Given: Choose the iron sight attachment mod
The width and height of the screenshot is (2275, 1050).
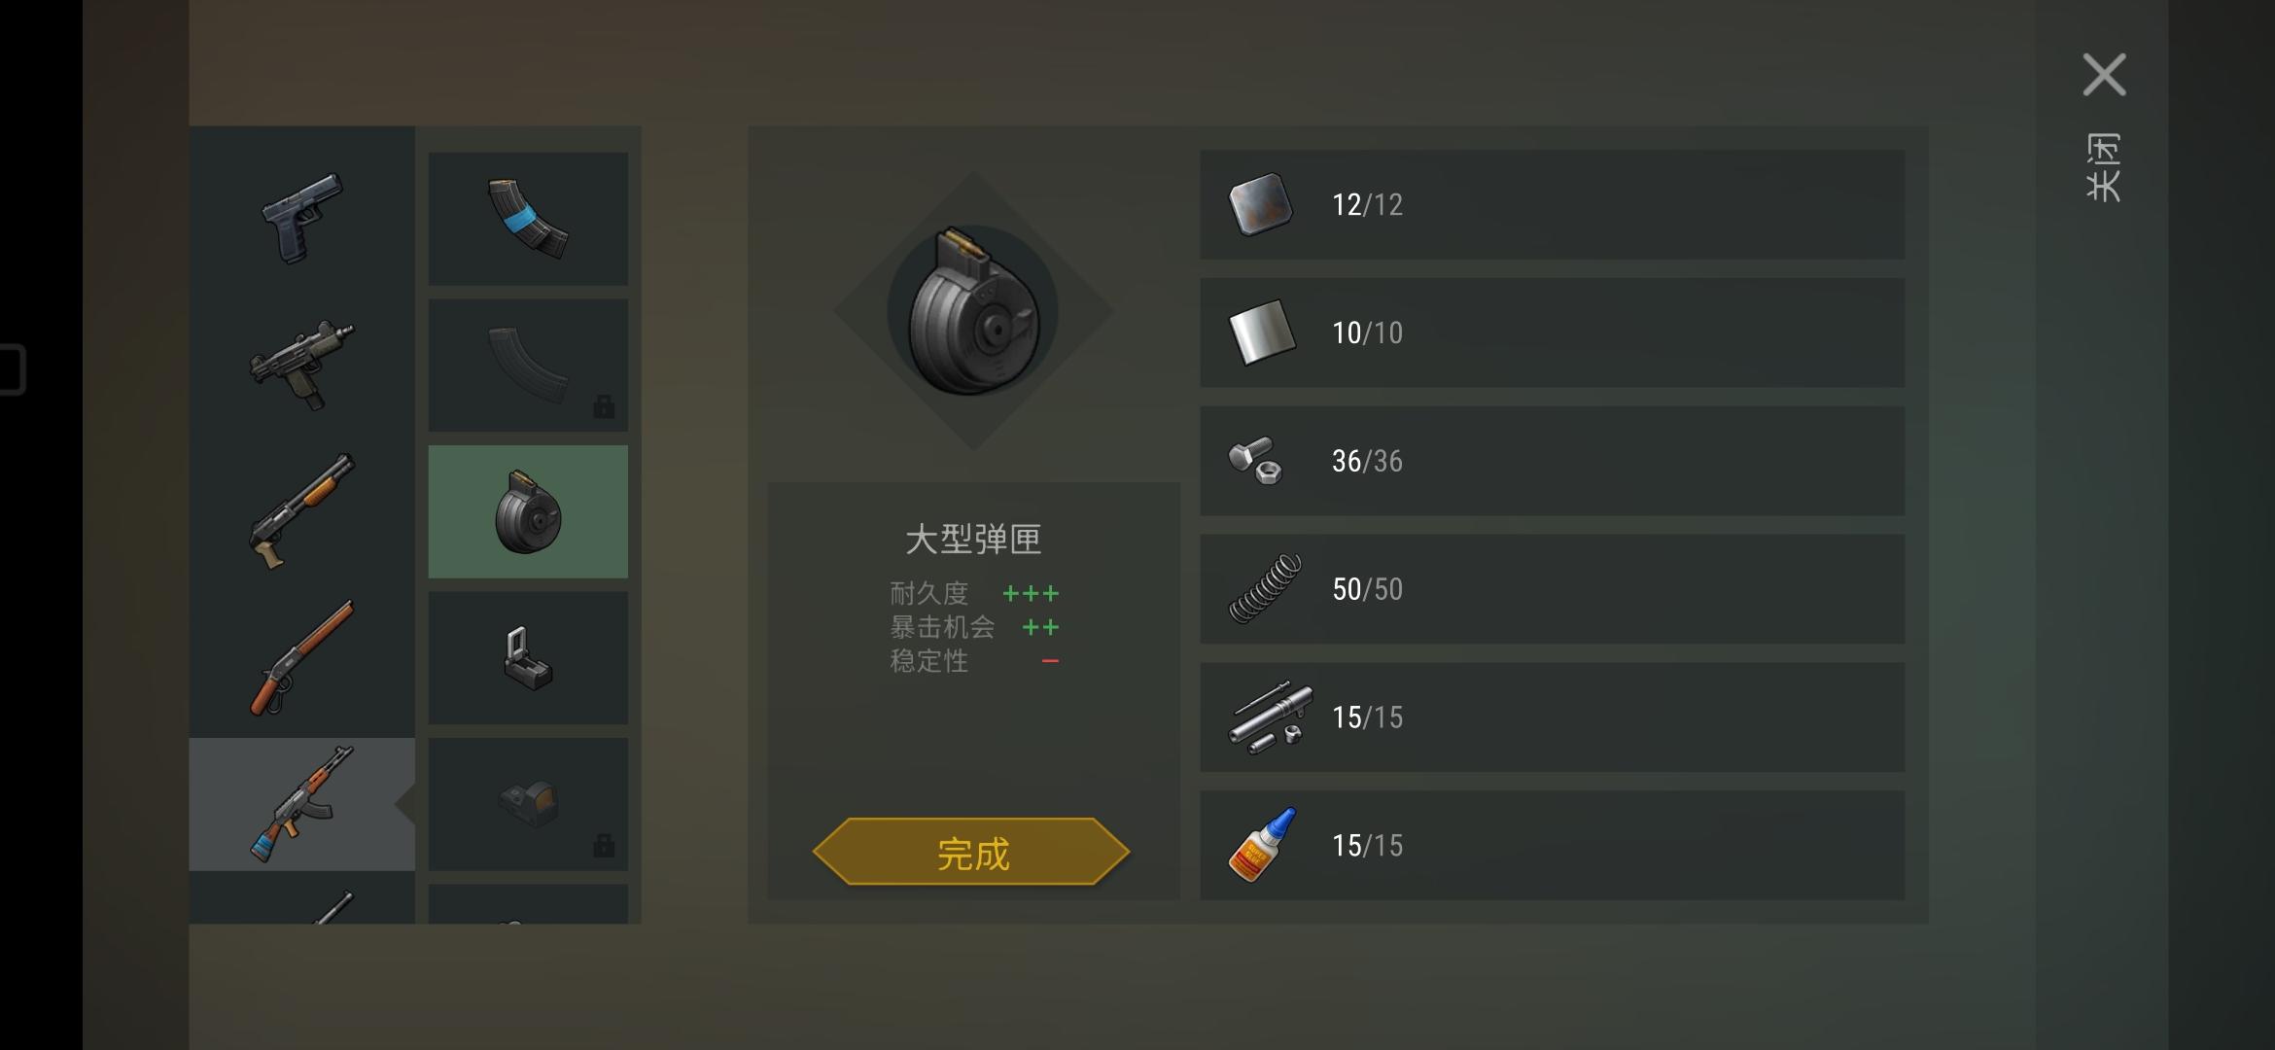Looking at the screenshot, I should pyautogui.click(x=528, y=657).
